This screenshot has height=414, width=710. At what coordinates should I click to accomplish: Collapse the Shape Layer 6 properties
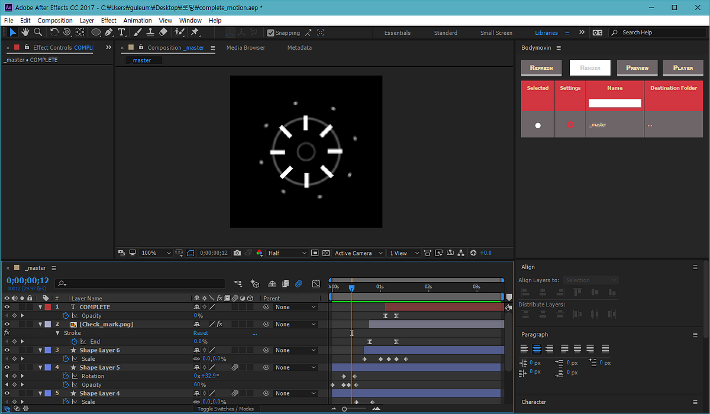pyautogui.click(x=40, y=350)
